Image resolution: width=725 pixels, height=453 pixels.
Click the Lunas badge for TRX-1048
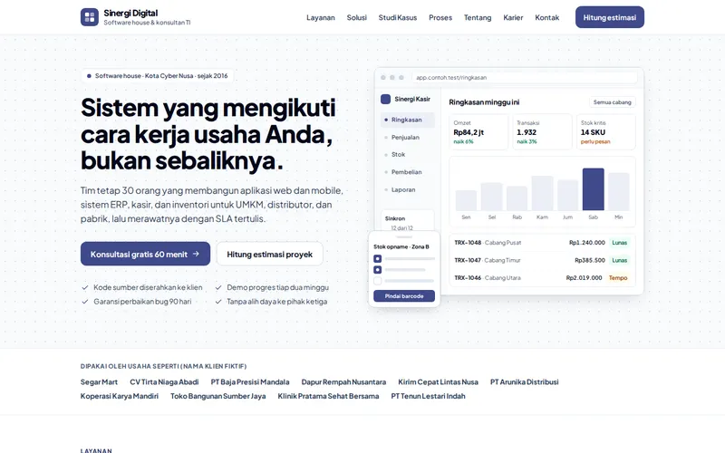(620, 243)
